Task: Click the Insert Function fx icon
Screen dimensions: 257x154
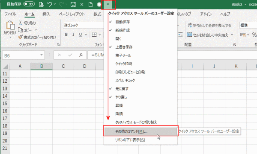Action: click(81, 55)
